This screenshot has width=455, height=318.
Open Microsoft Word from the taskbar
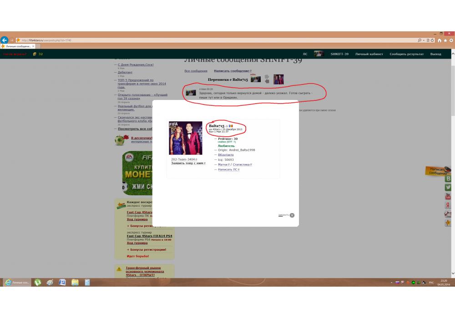[62, 283]
